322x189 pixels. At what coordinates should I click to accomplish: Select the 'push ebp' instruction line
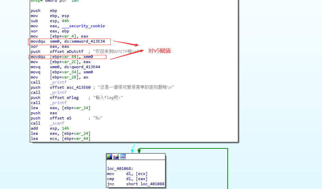(x=44, y=11)
